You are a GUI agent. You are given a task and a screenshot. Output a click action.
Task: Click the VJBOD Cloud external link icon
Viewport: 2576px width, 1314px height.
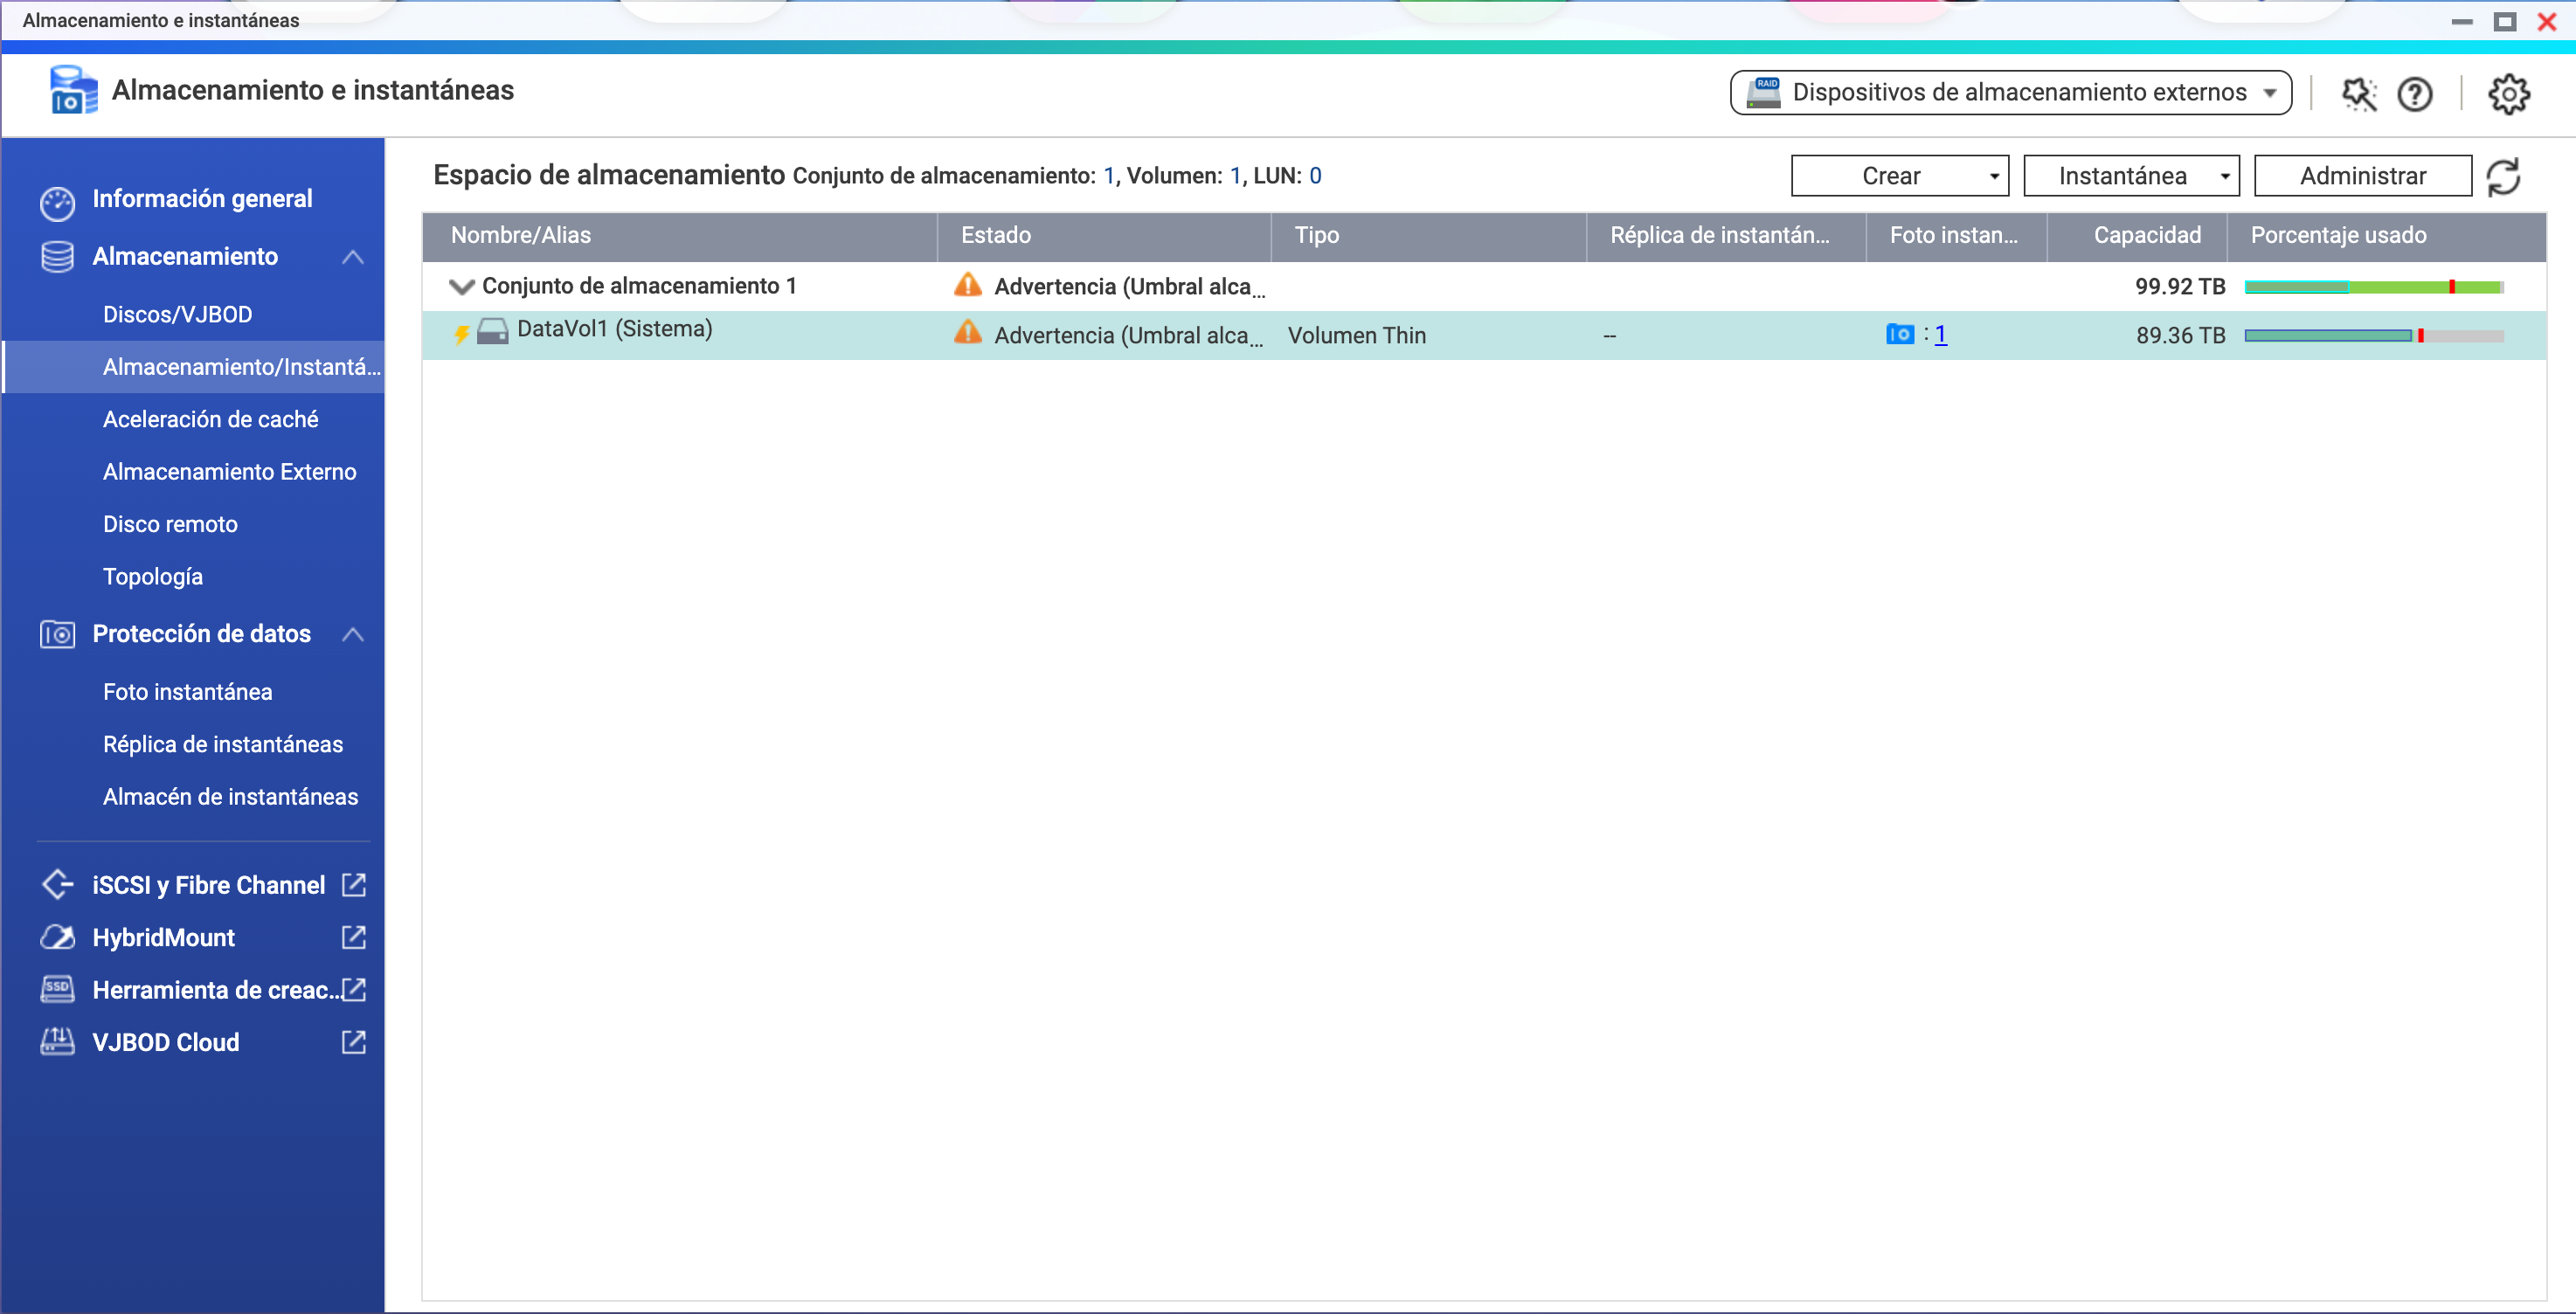[x=353, y=1042]
